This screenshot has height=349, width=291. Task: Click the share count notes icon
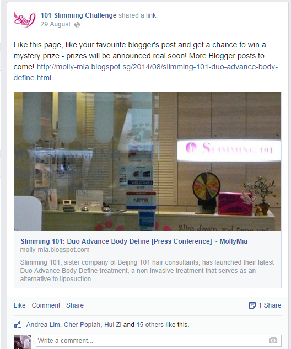click(x=252, y=305)
